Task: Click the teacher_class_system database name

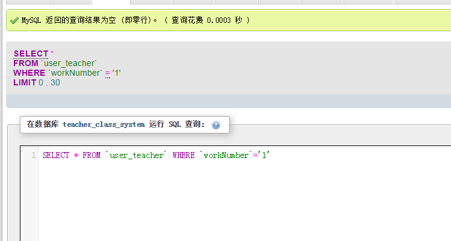Action: (103, 124)
